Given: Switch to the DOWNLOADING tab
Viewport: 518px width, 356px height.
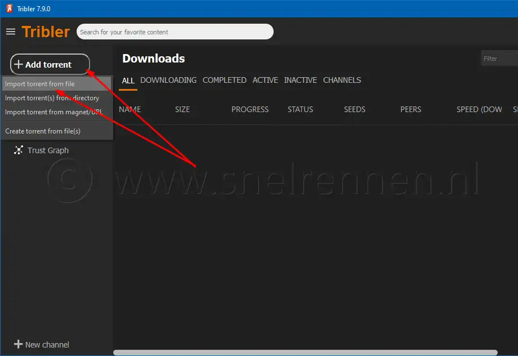Looking at the screenshot, I should (168, 81).
